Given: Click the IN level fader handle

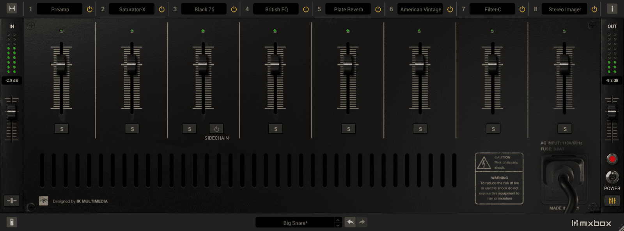Looking at the screenshot, I should pyautogui.click(x=12, y=112).
